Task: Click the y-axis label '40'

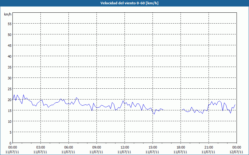Action: [10, 56]
